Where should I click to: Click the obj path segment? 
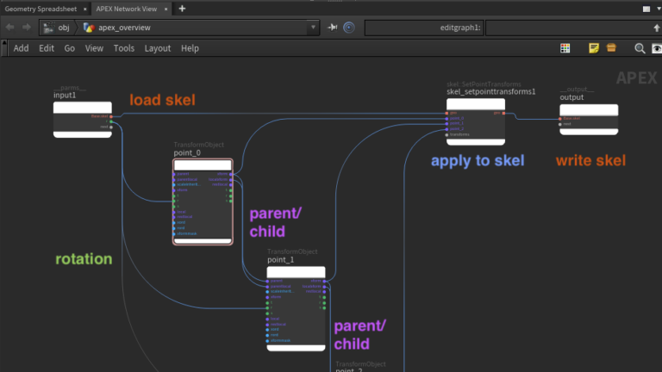pyautogui.click(x=63, y=28)
